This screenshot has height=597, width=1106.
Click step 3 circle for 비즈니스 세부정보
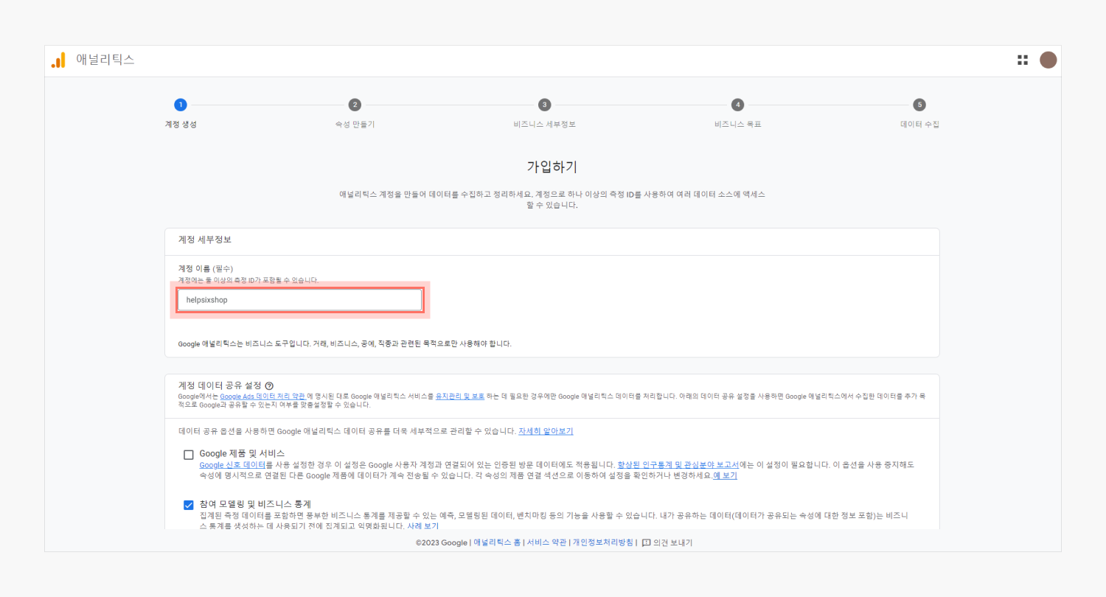click(x=544, y=105)
